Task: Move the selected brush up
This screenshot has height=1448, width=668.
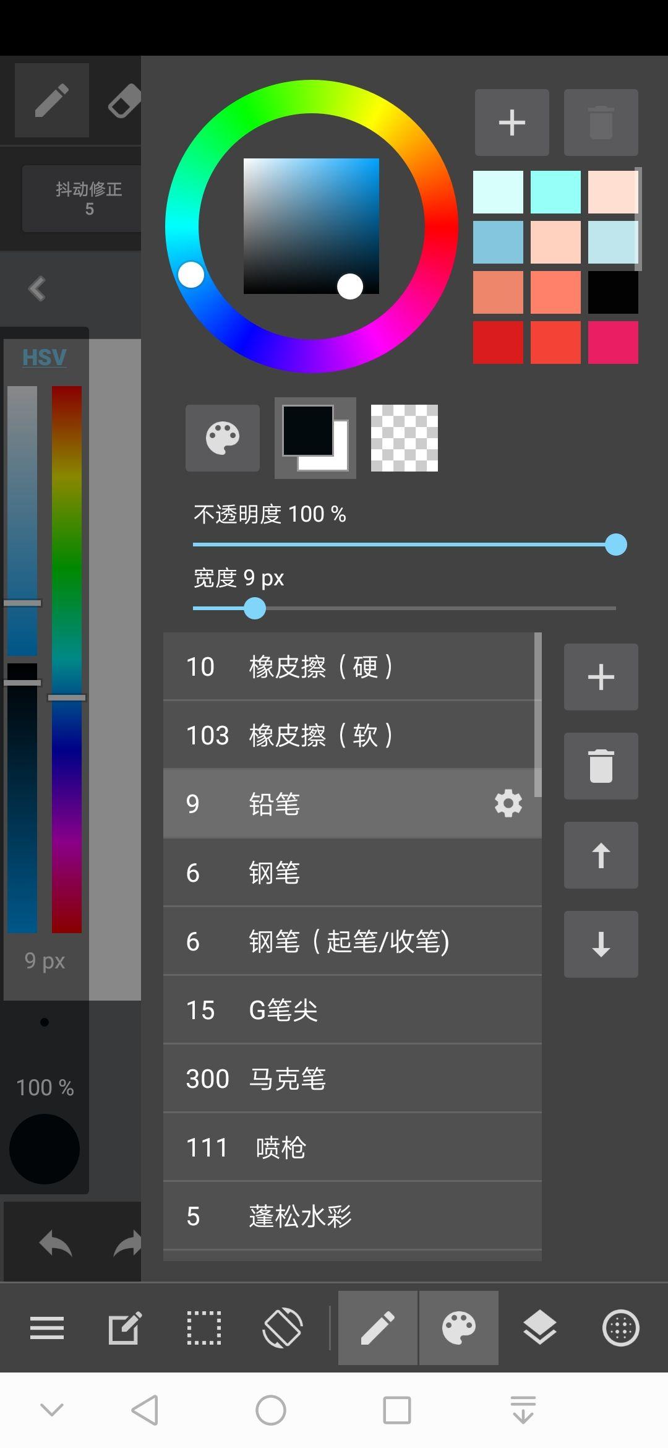Action: pos(601,855)
